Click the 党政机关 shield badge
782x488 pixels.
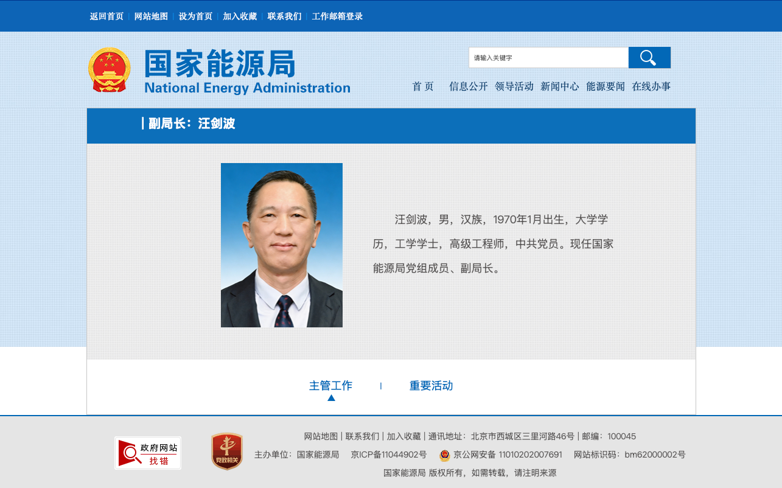click(227, 451)
